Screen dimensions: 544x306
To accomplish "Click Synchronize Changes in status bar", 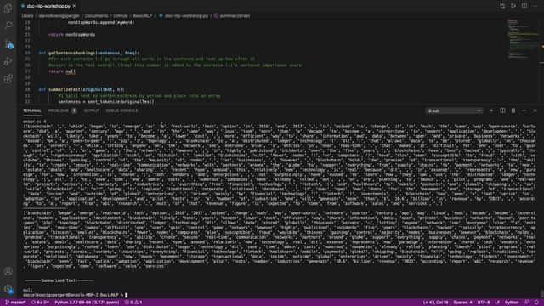I will (40, 303).
